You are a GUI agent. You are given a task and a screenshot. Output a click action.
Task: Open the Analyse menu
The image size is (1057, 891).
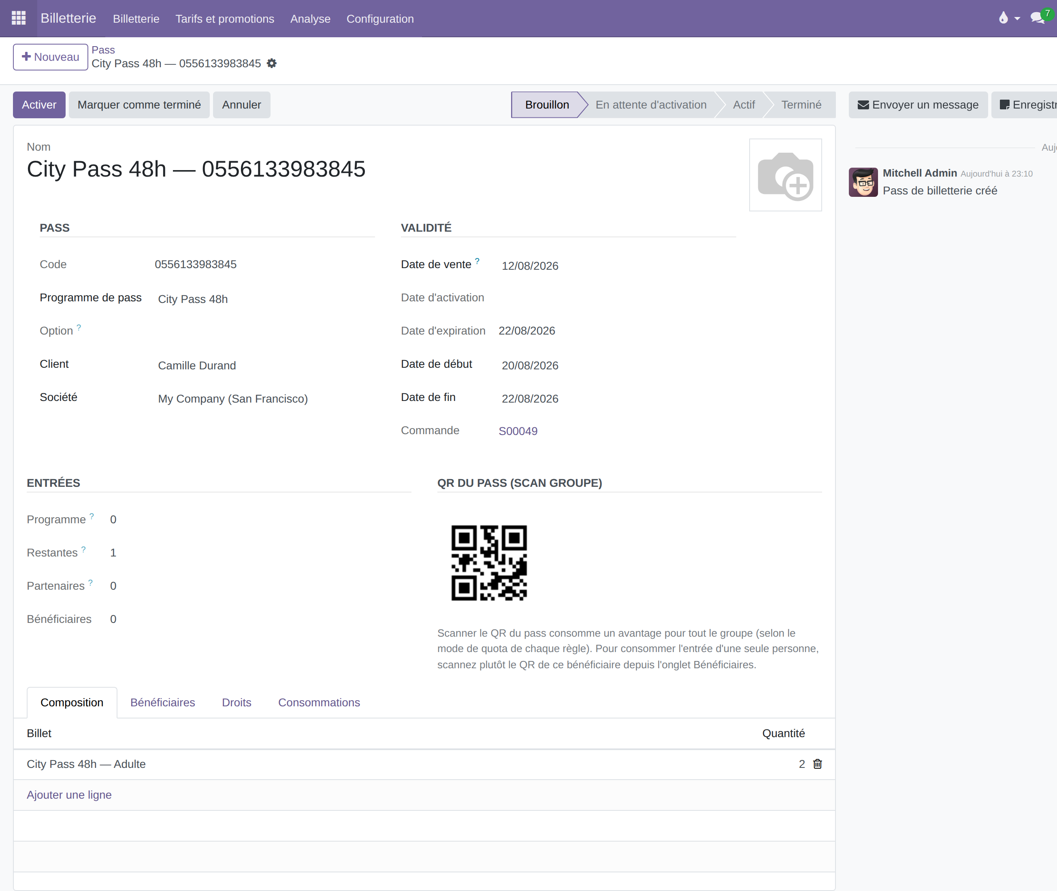coord(310,19)
